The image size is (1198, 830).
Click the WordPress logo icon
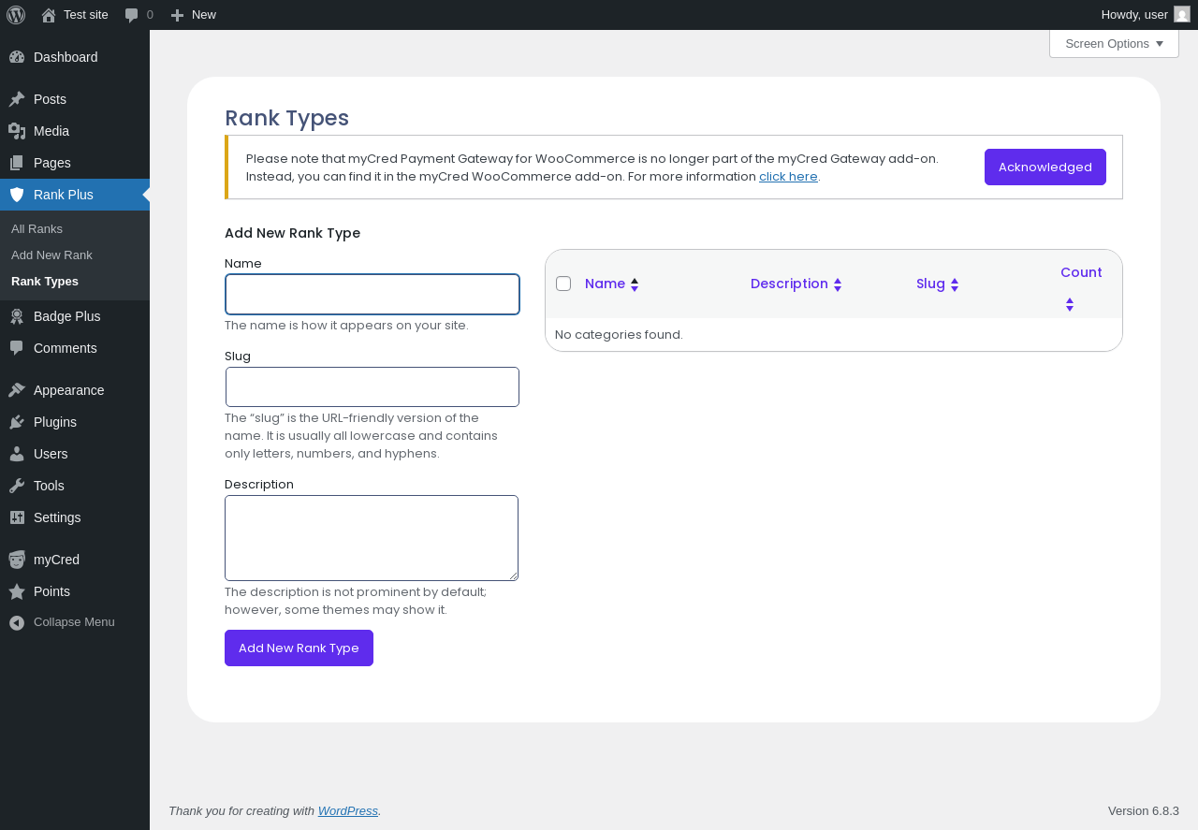[16, 15]
